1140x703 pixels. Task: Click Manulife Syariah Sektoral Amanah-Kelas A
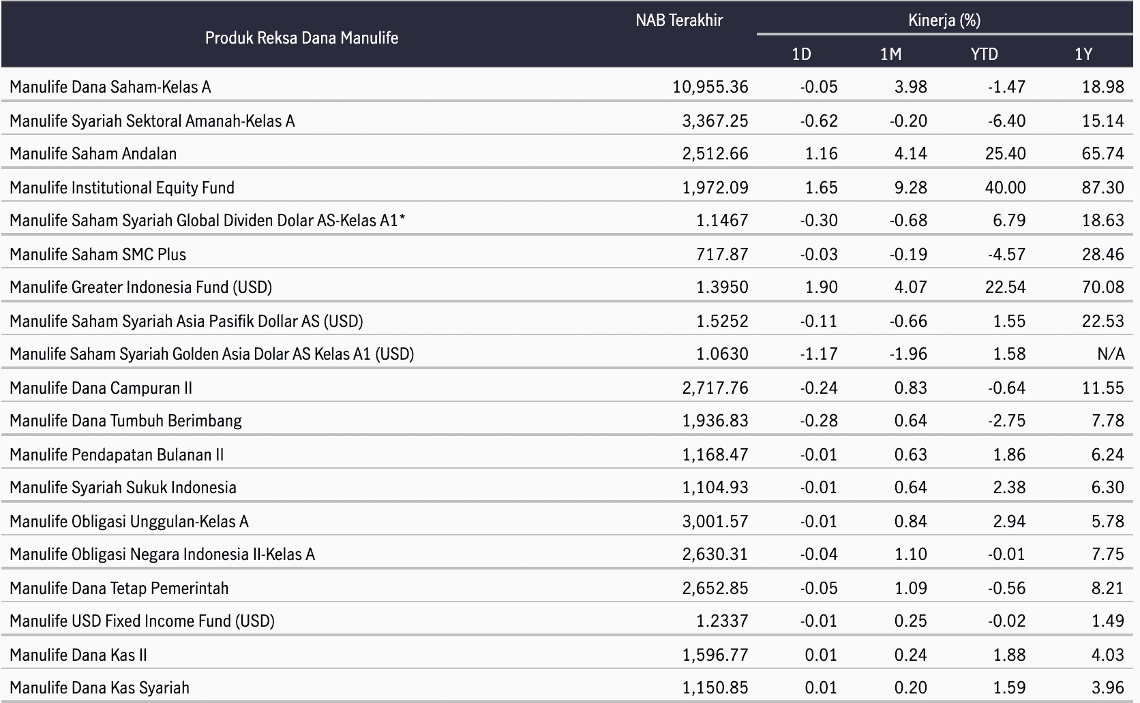click(x=152, y=121)
